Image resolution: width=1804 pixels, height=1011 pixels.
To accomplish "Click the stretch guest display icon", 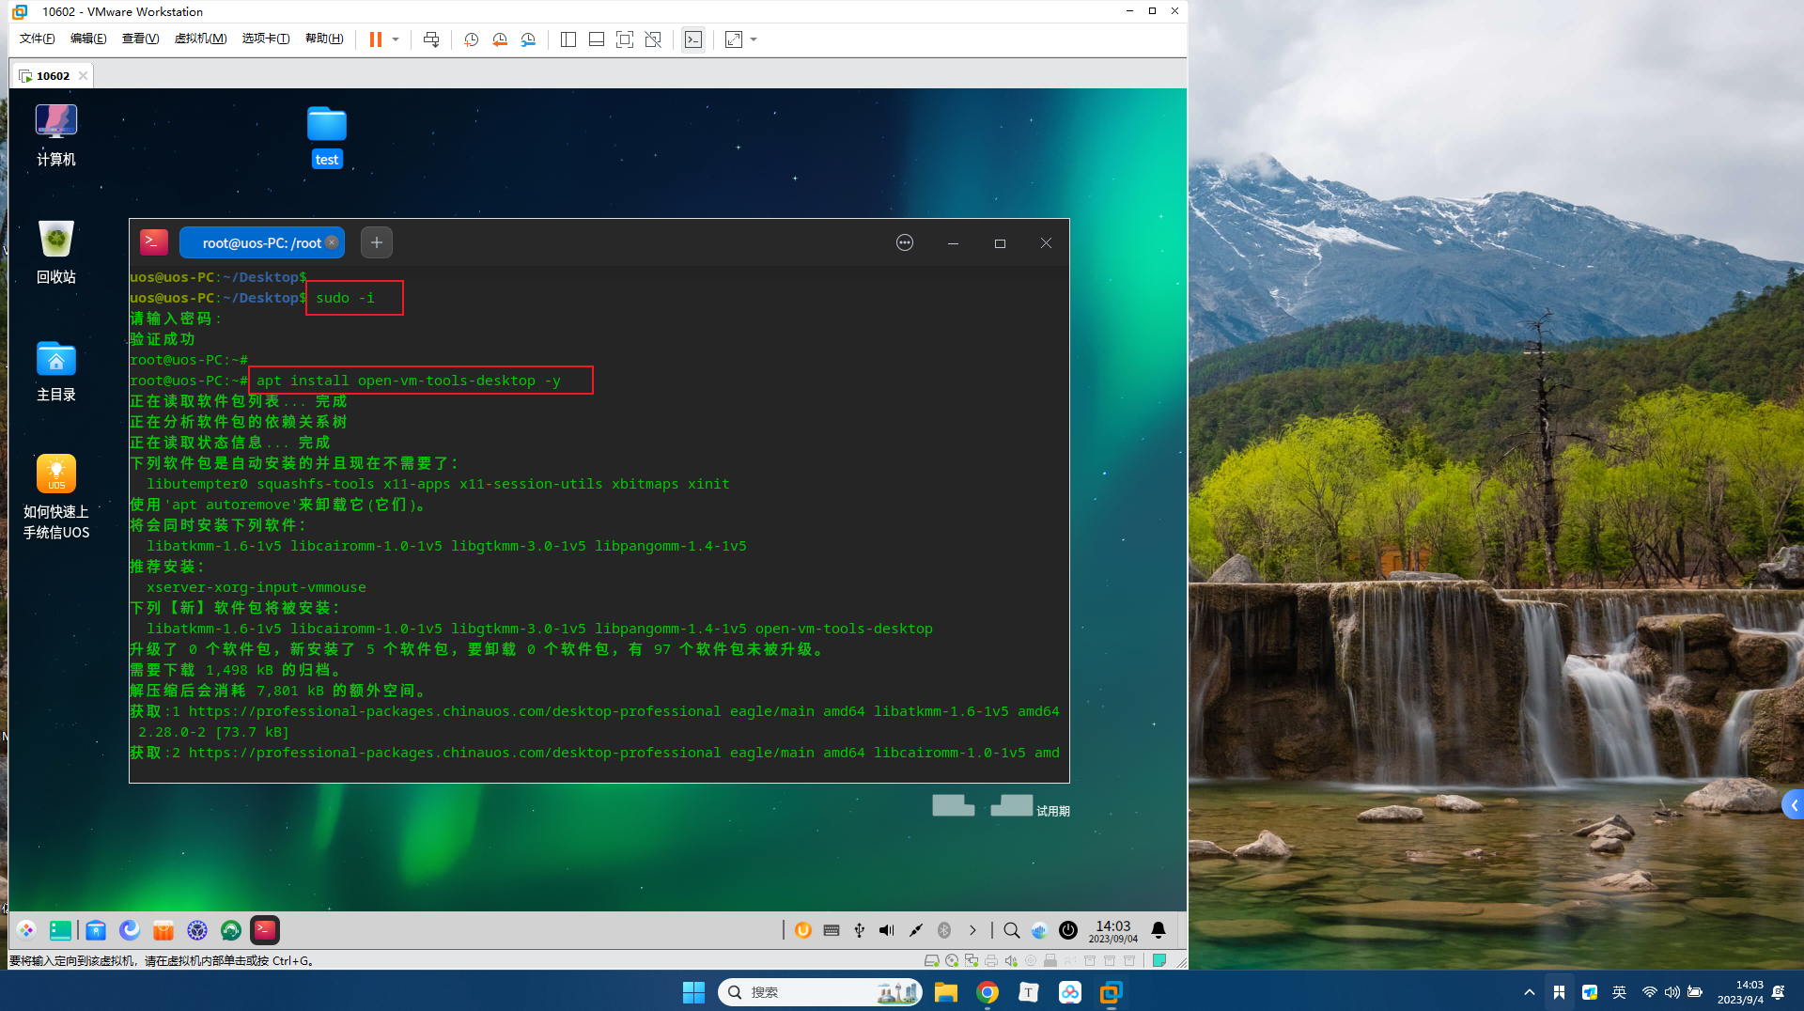I will tap(734, 39).
